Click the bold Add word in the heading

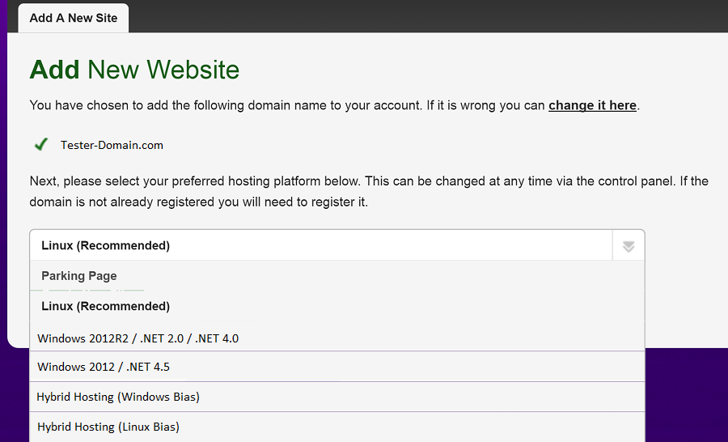[55, 70]
